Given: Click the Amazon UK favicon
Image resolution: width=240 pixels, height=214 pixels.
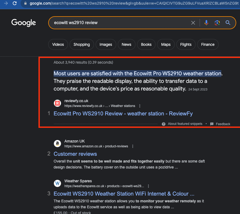Looking at the screenshot, I should (57, 144).
